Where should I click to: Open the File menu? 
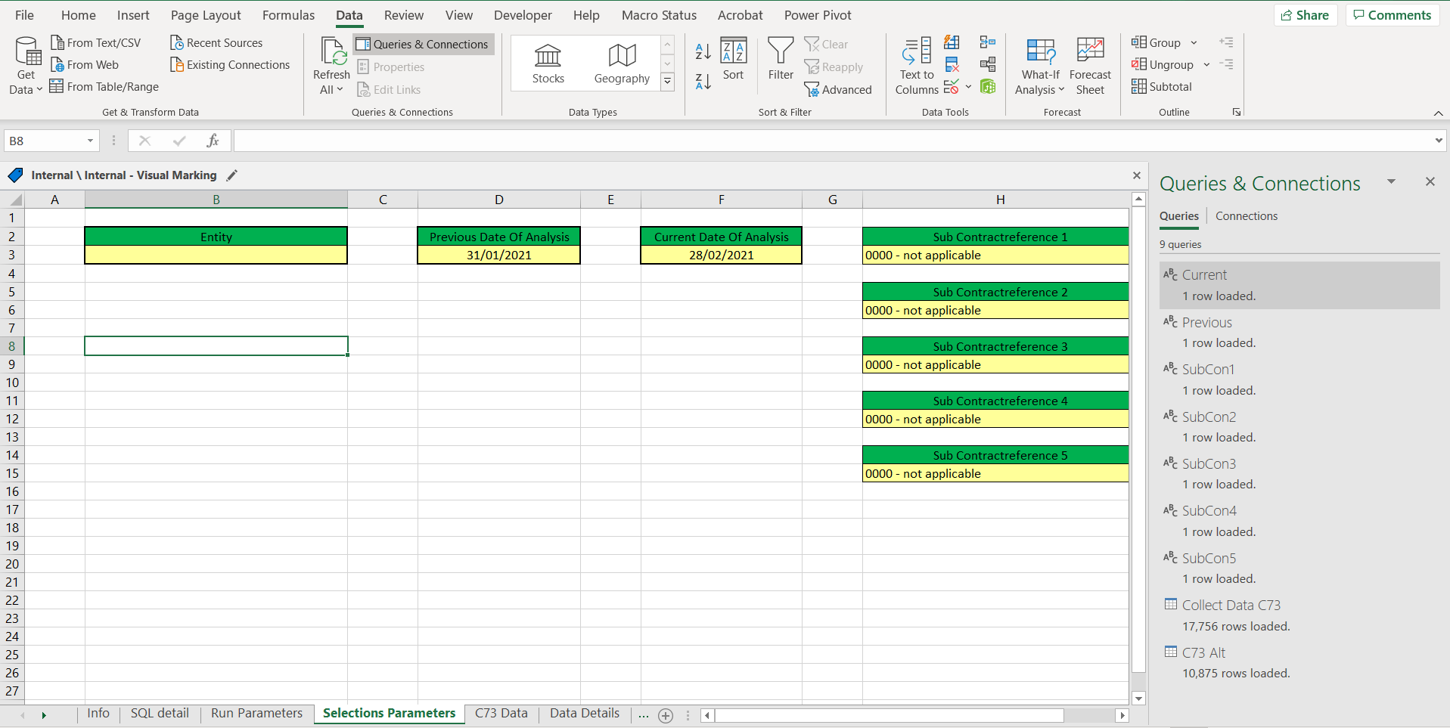pos(24,15)
